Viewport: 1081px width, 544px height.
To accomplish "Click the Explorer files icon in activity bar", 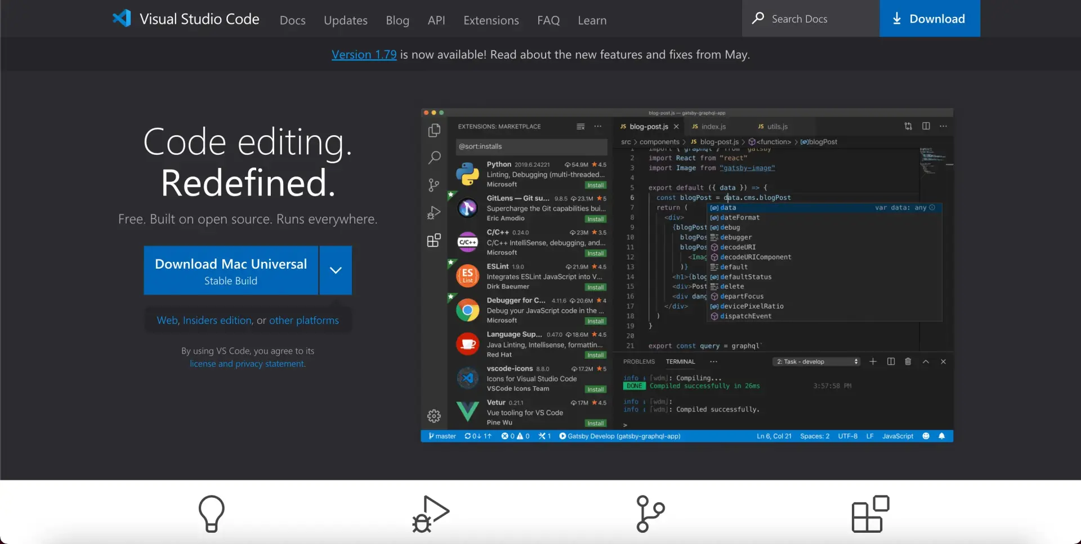I will pos(434,130).
